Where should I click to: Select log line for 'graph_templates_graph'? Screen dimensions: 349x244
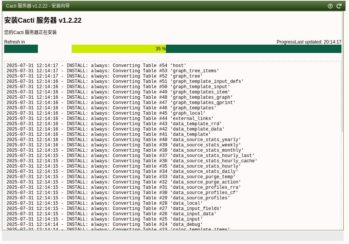pos(119,97)
